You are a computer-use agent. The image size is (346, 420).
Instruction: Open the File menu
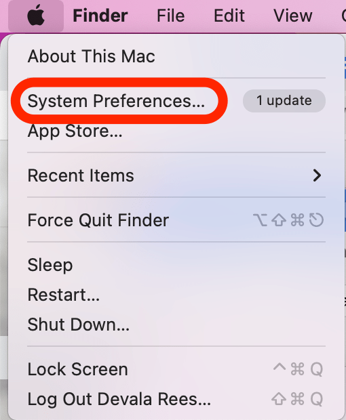[x=170, y=16]
